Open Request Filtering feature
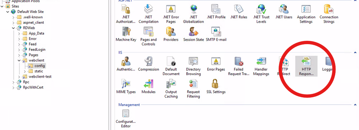Screen dimensions: 359x130 tap(193, 89)
